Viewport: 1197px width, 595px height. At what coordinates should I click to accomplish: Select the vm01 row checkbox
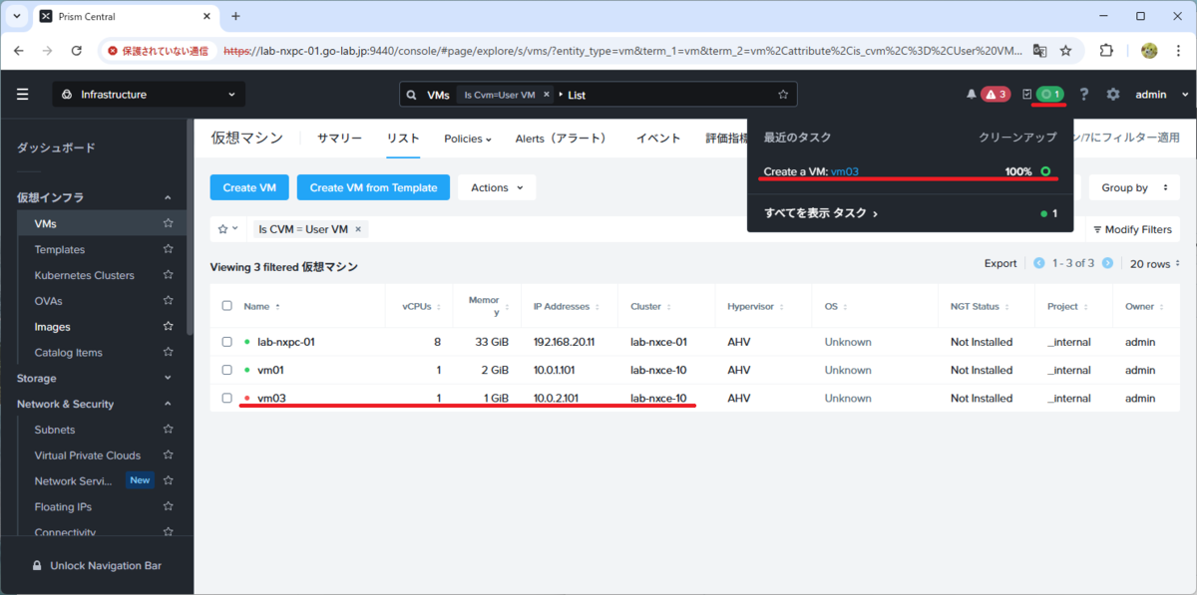point(227,370)
